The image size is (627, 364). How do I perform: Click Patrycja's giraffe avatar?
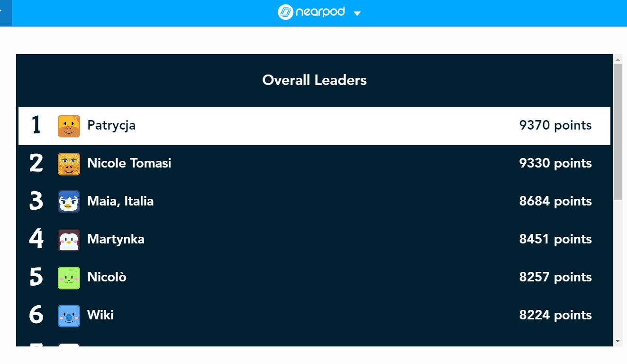tap(69, 126)
